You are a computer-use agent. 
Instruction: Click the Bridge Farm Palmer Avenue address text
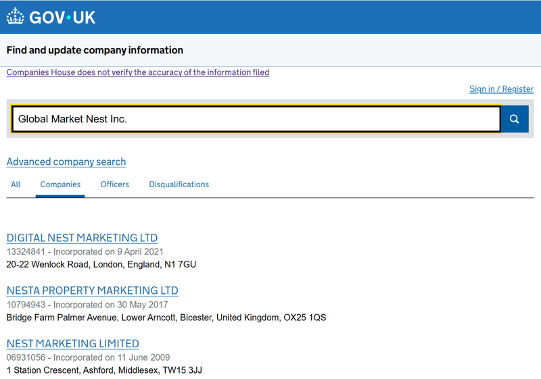(166, 318)
